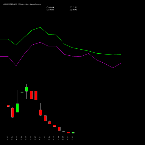Click the last green candle for 27 Jul

coord(73,133)
